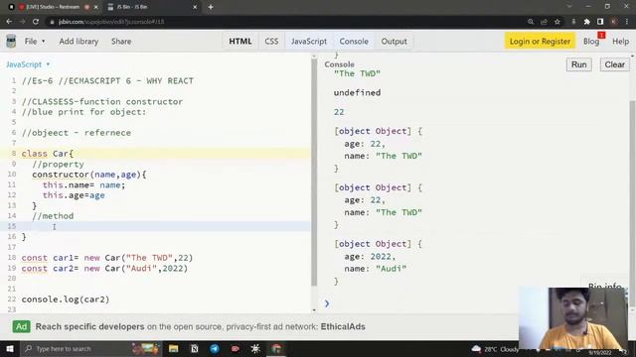Click the name: "Audi" console line
This screenshot has width=636, height=357.
[376, 269]
